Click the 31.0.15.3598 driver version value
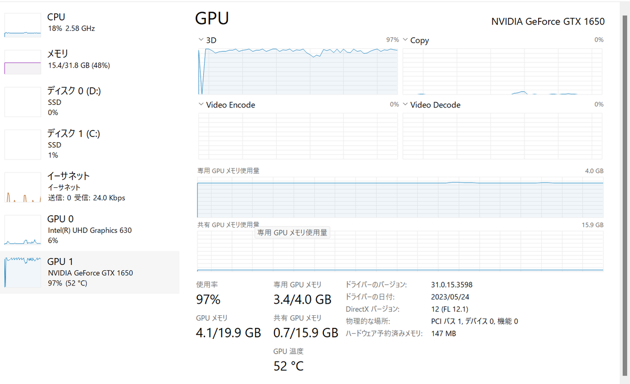The height and width of the screenshot is (384, 630). tap(451, 285)
